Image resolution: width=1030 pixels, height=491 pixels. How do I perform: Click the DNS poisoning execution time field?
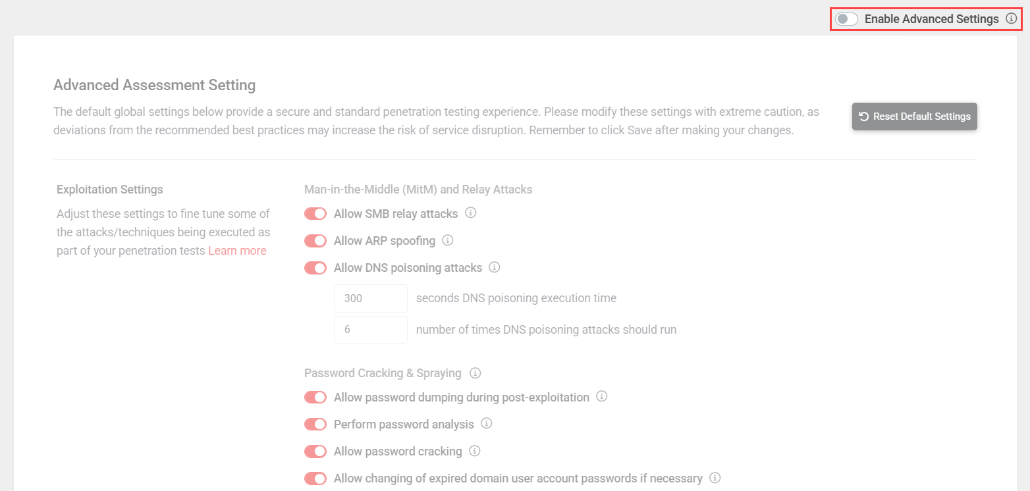(371, 298)
